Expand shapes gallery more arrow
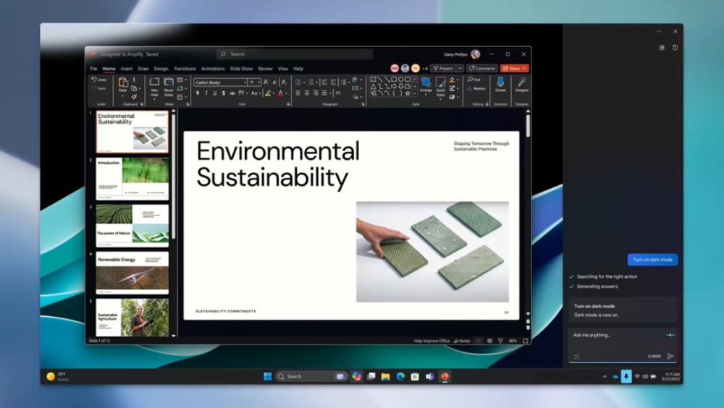This screenshot has width=724, height=408. click(415, 93)
